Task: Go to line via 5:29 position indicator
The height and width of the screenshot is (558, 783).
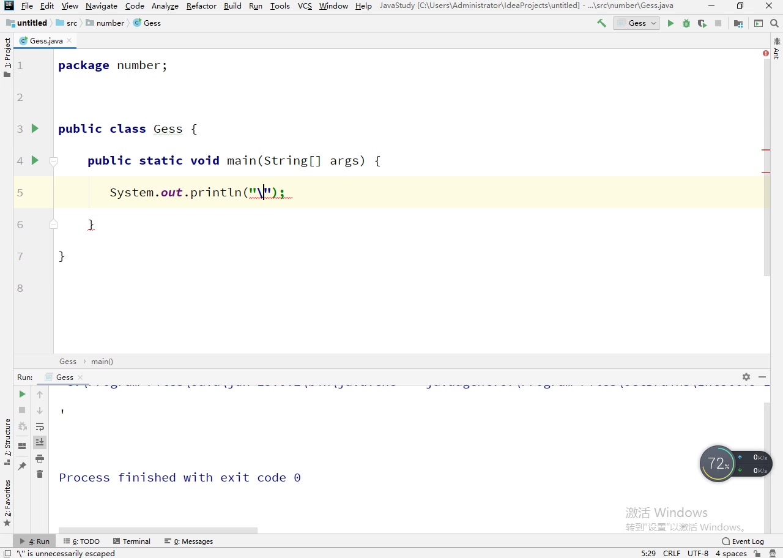Action: point(648,553)
